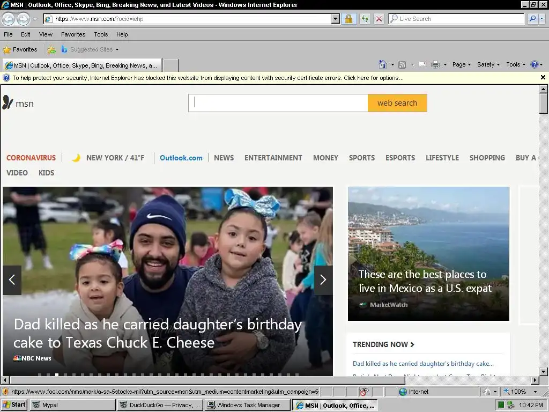Show next slide with right carousel arrow
Viewport: 549px width, 412px height.
click(323, 280)
